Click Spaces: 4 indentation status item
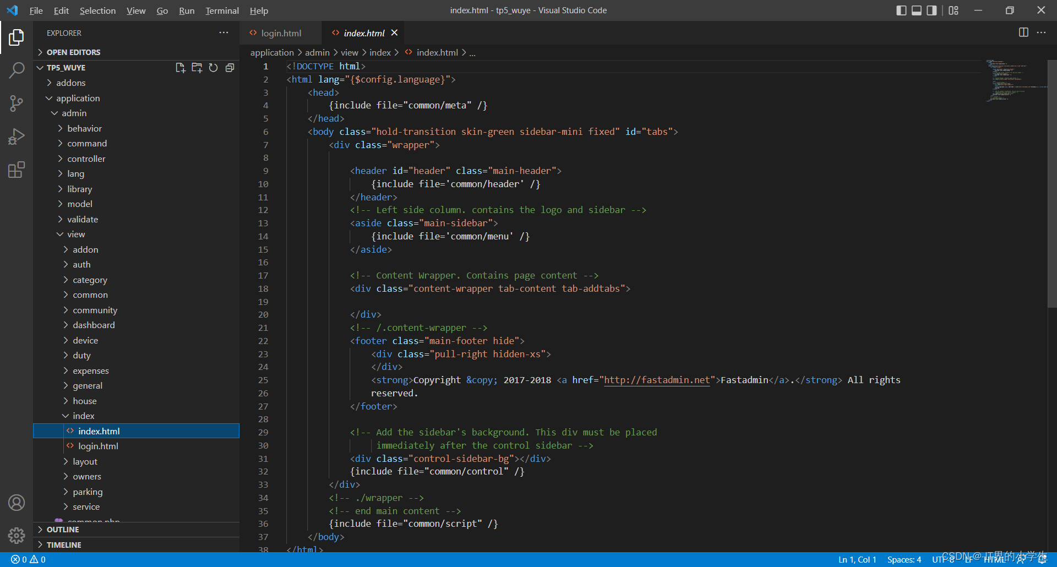1057x567 pixels. coord(904,559)
